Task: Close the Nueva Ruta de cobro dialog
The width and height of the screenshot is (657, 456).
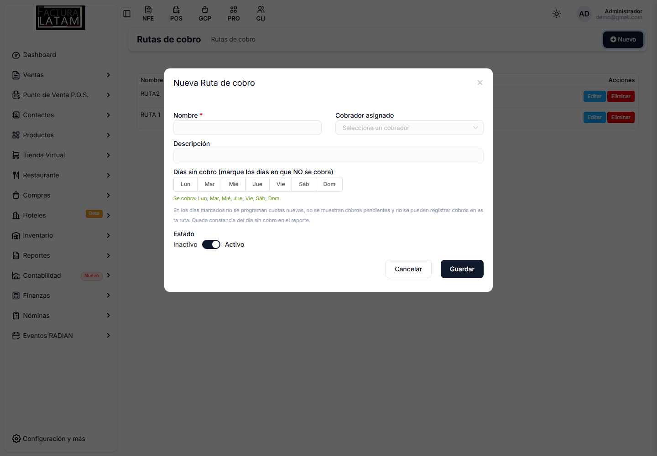Action: [480, 83]
